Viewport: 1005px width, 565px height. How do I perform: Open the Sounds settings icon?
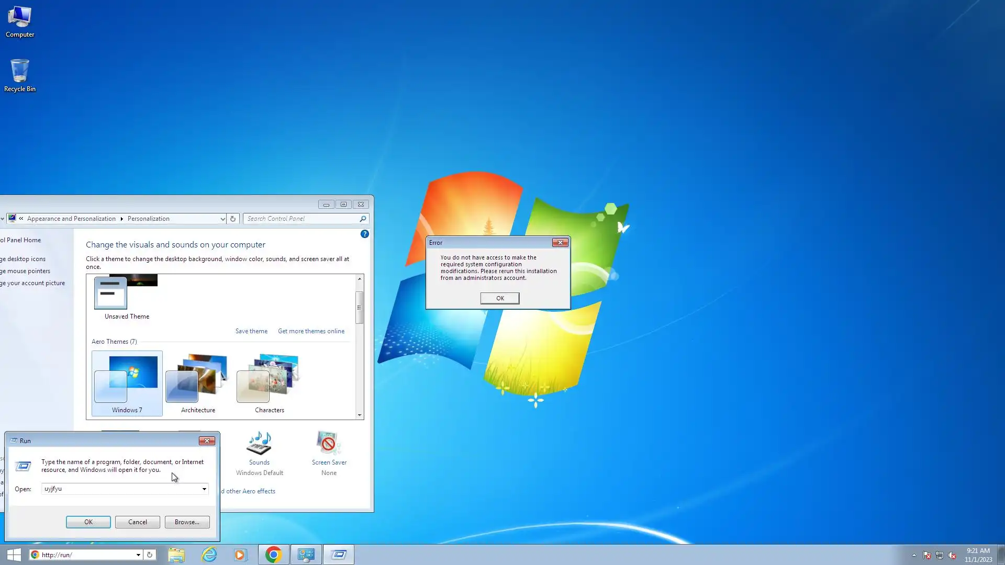tap(259, 444)
